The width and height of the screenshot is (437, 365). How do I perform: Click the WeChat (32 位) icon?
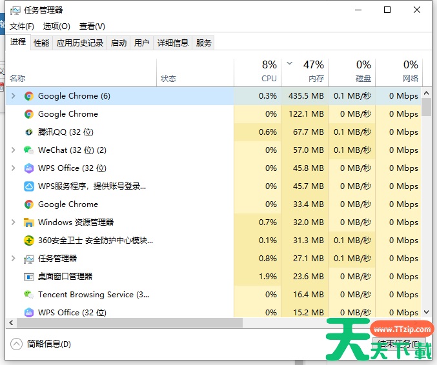click(29, 150)
